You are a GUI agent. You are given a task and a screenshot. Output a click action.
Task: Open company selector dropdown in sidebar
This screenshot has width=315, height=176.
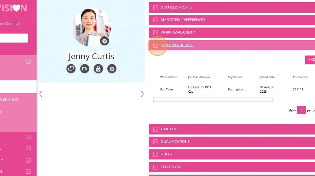pos(16,24)
